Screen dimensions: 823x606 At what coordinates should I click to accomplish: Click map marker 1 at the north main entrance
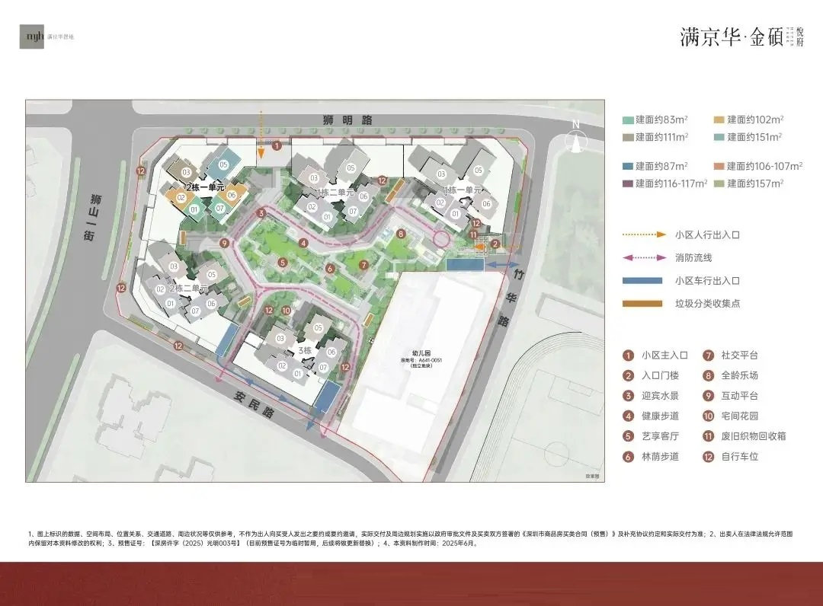(x=277, y=145)
